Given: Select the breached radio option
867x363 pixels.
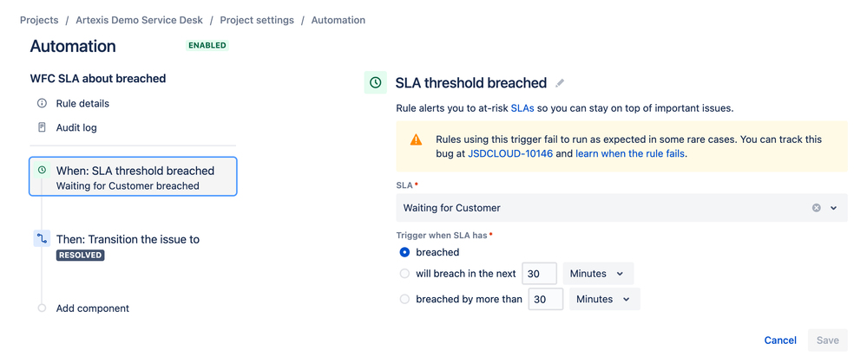Looking at the screenshot, I should [404, 252].
